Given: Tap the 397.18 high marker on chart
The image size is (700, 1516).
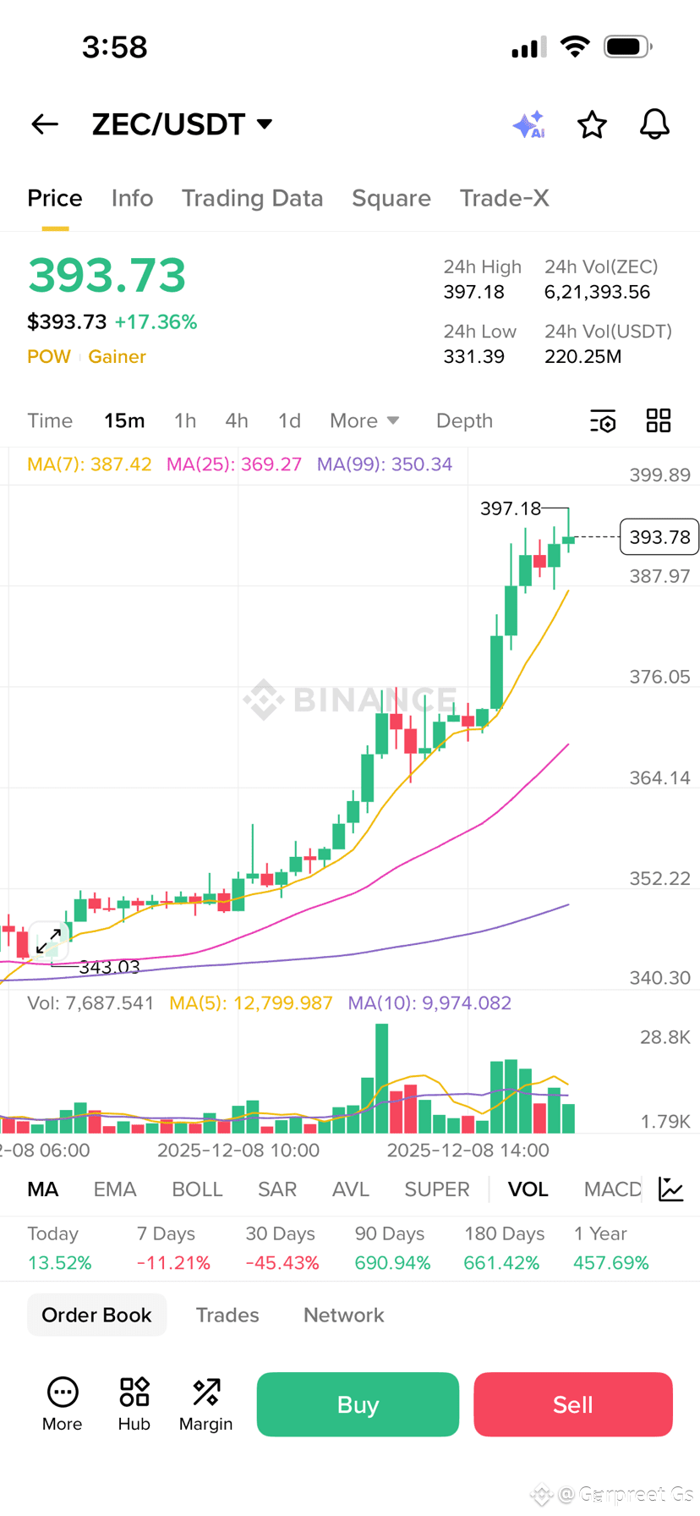Looking at the screenshot, I should 511,508.
